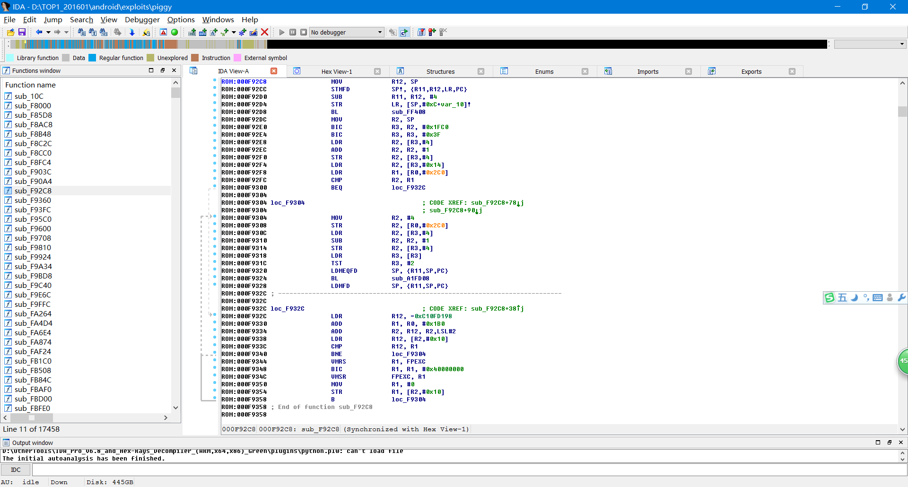908x487 pixels.
Task: Stop the process with the square stop icon
Action: (x=304, y=32)
